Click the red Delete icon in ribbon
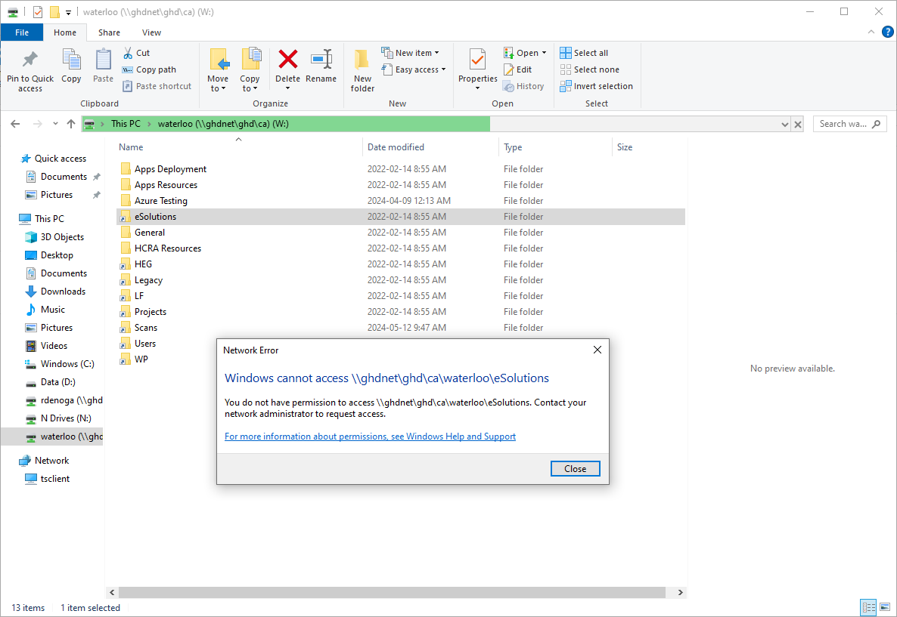Image resolution: width=897 pixels, height=617 pixels. (x=287, y=60)
